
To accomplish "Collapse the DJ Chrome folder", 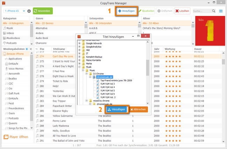I will [86, 74].
